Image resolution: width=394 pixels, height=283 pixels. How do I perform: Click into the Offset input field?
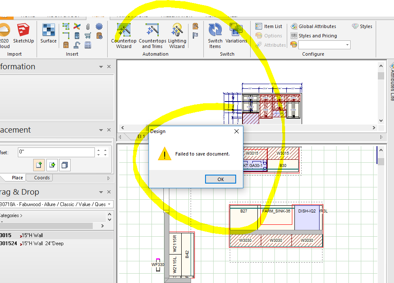[x=55, y=152]
